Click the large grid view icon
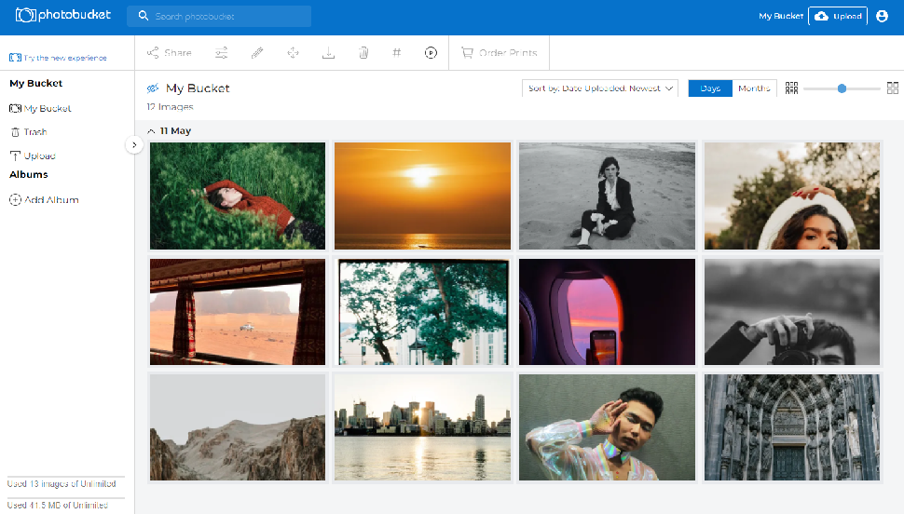The height and width of the screenshot is (514, 904). [893, 88]
